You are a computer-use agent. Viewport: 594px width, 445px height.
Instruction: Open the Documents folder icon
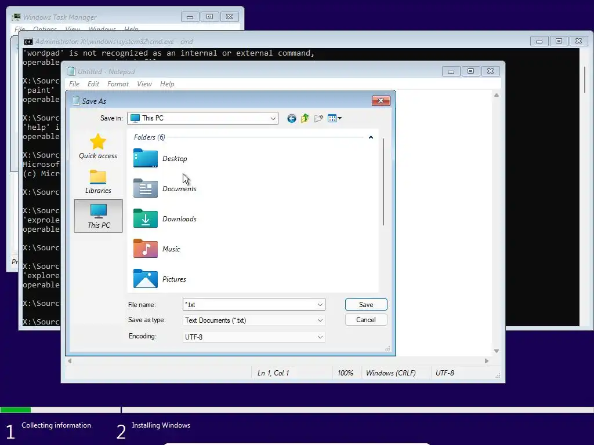pyautogui.click(x=146, y=188)
